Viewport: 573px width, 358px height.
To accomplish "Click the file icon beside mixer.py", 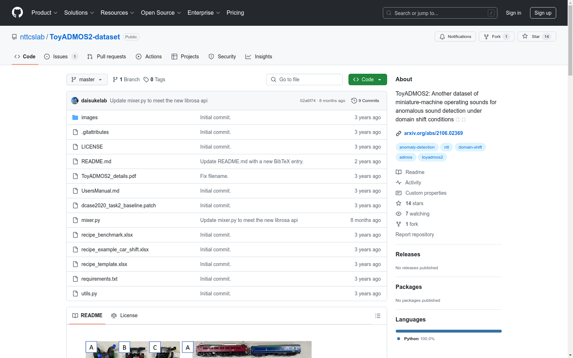I will [x=75, y=220].
